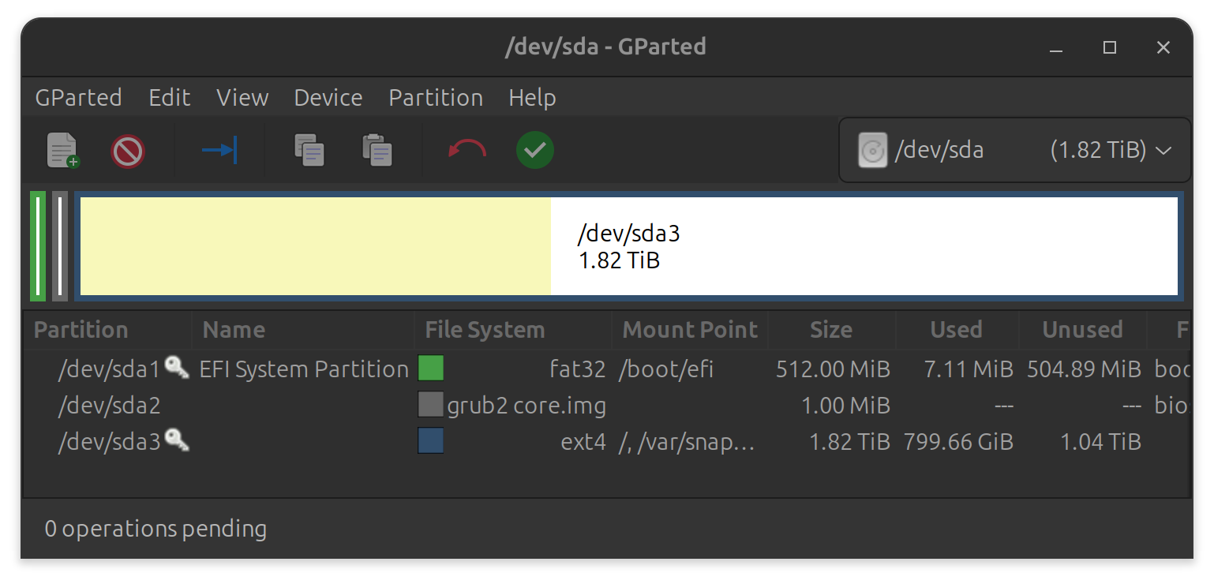This screenshot has width=1214, height=584.
Task: Click the Resize/Move partition arrow icon
Action: click(x=219, y=149)
